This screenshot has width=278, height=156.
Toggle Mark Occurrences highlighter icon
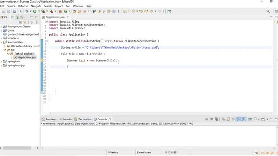(99, 11)
